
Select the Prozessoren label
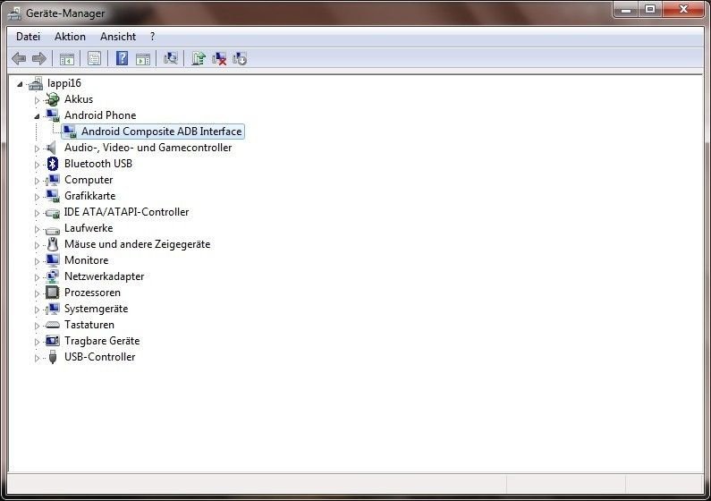click(92, 293)
